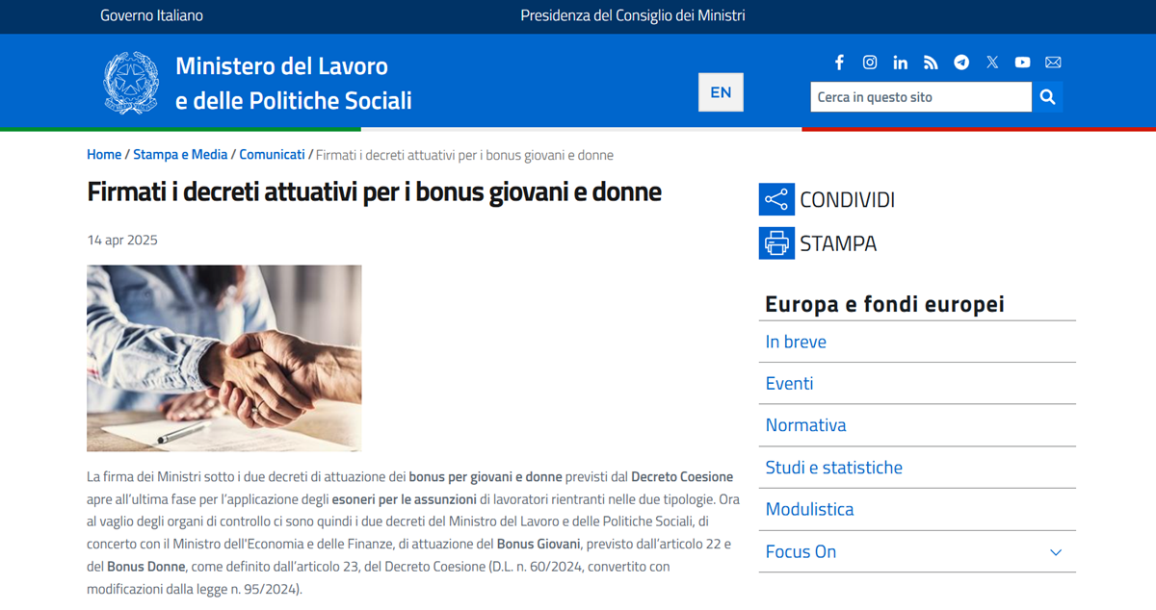
Task: Click the Governo Italiano link
Action: coord(151,15)
